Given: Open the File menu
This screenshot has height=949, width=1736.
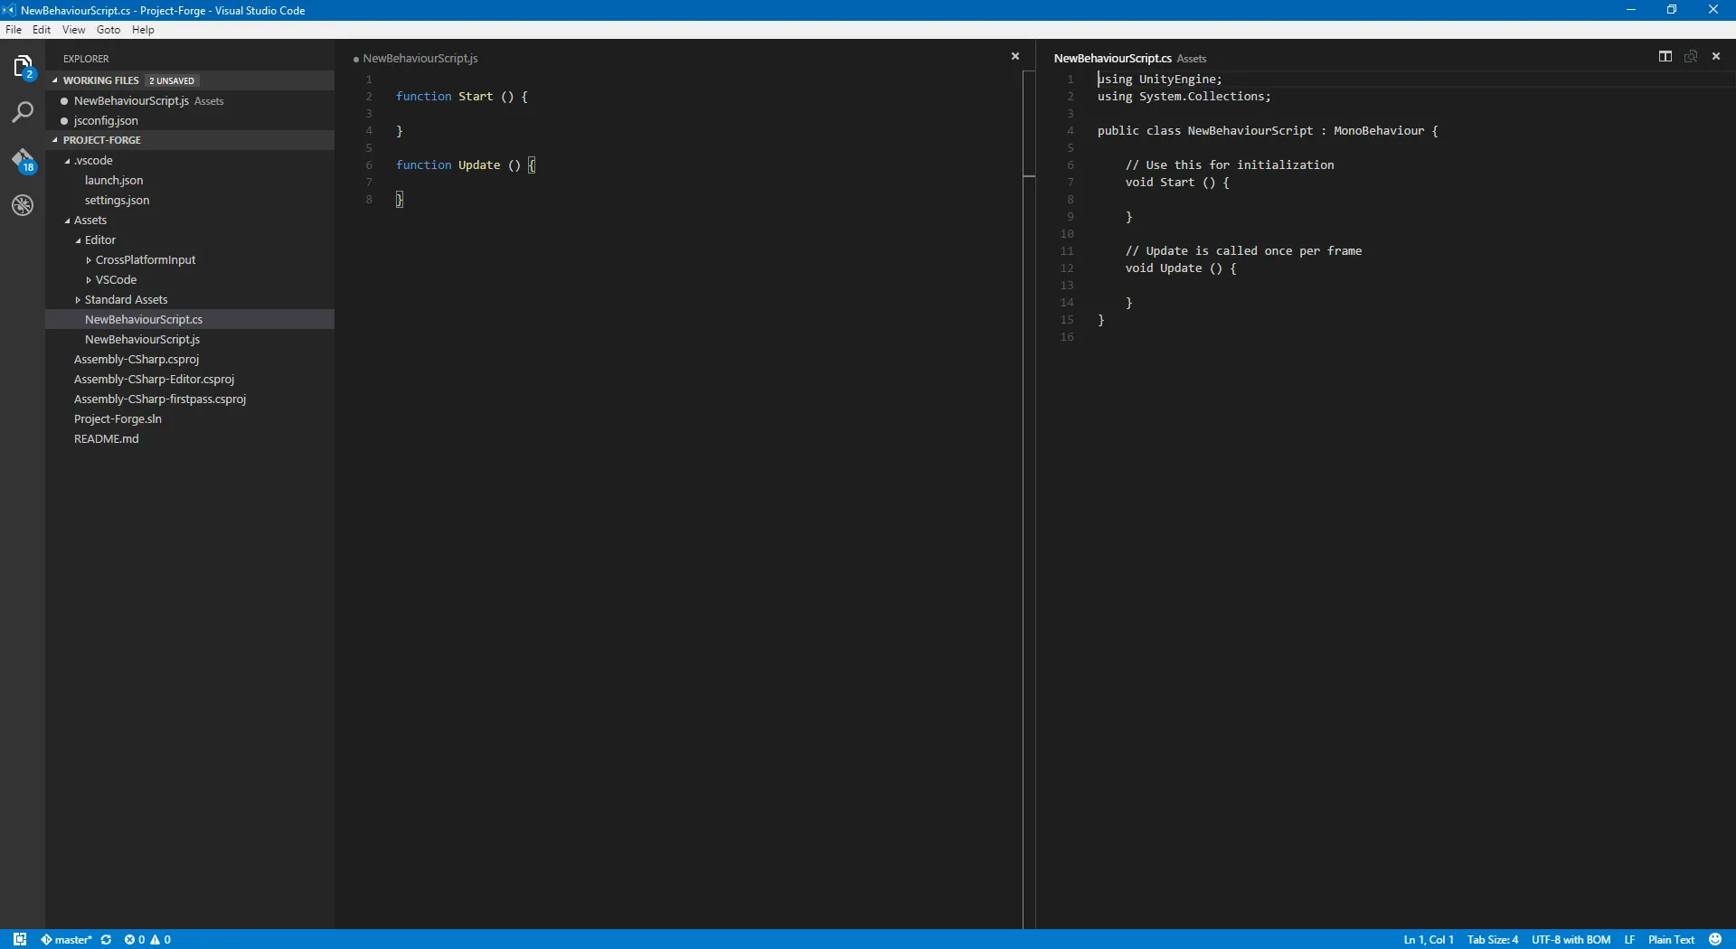Looking at the screenshot, I should click(x=14, y=30).
